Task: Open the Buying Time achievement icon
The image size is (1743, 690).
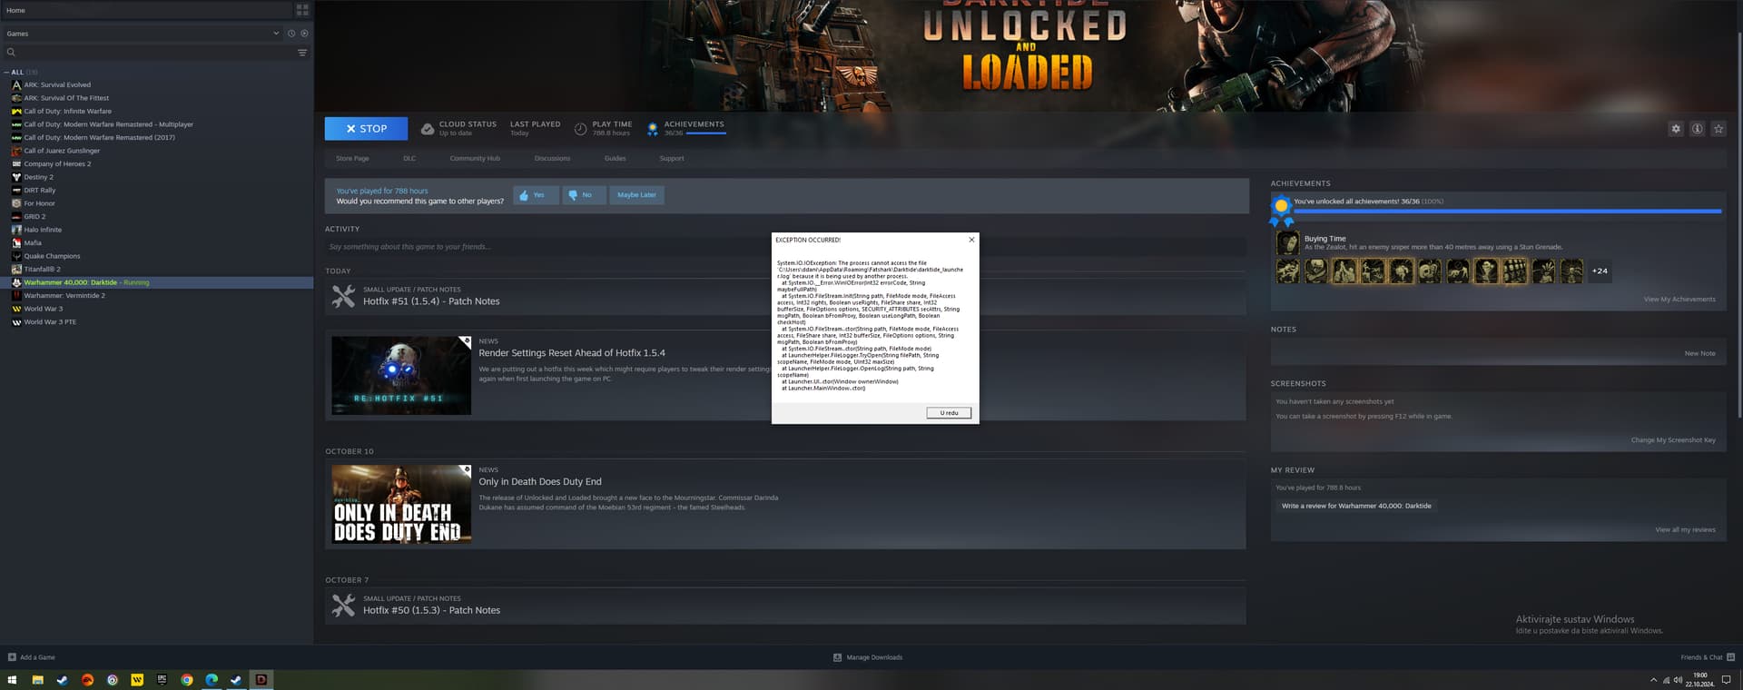Action: pyautogui.click(x=1287, y=242)
